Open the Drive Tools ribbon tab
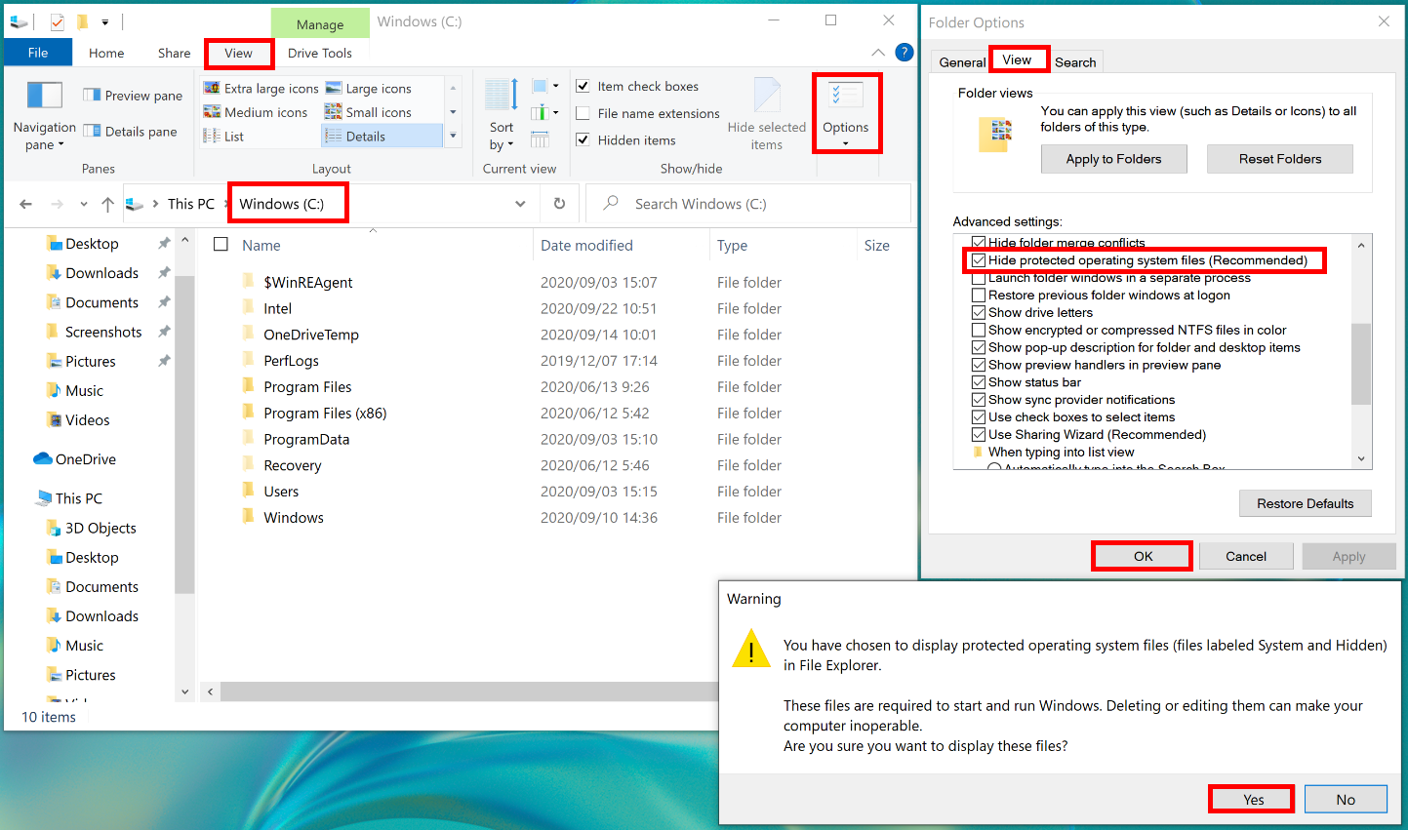The width and height of the screenshot is (1408, 830). tap(320, 53)
